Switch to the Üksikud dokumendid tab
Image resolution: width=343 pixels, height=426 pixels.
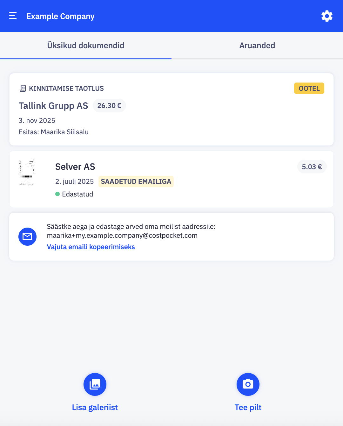click(x=86, y=45)
